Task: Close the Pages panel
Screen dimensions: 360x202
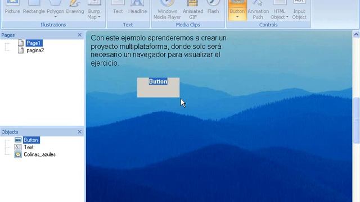Action: 79,35
